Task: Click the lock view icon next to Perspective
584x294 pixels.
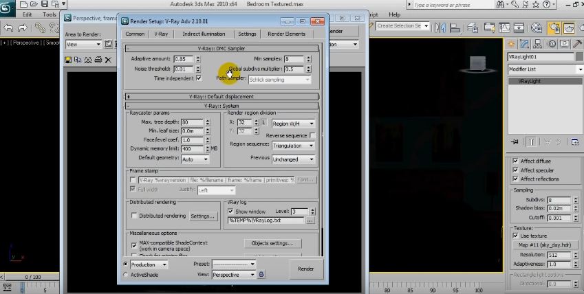Action: 261,274
